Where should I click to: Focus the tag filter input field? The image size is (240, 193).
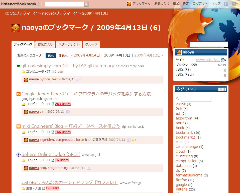[x=196, y=99]
